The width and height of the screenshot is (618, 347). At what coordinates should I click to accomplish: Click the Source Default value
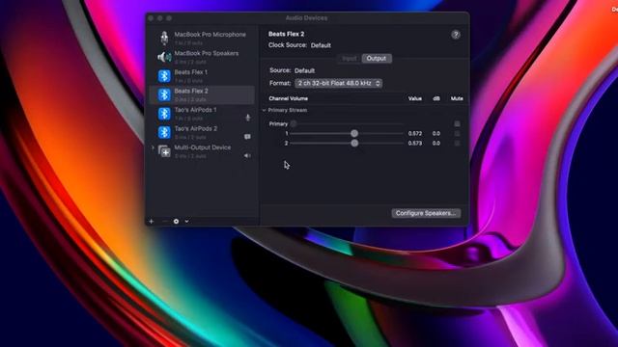coord(305,70)
